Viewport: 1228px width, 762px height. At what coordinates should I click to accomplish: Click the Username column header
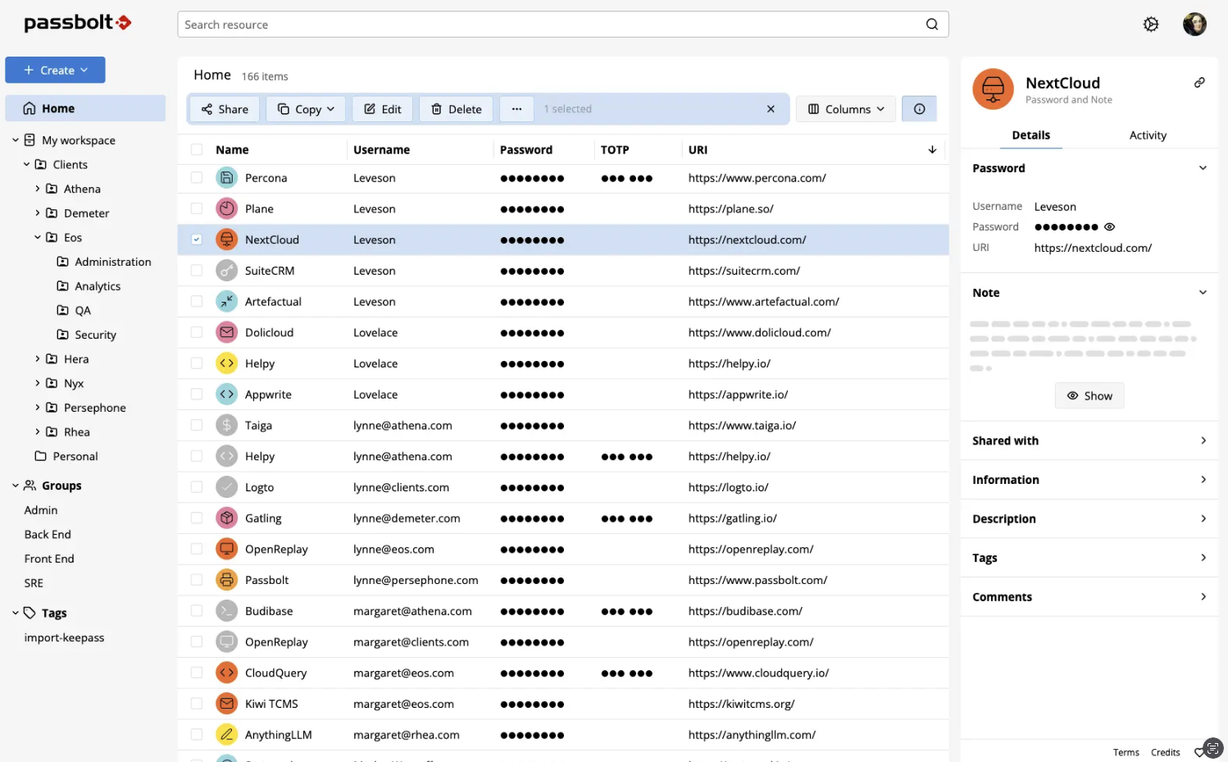pos(381,150)
